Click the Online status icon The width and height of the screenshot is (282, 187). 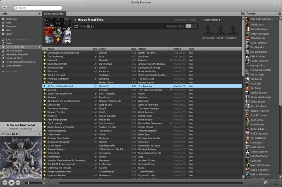coord(276,183)
